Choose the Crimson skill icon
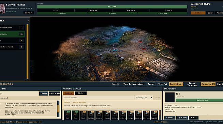 (99, 115)
